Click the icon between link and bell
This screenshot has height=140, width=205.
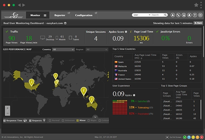(184, 15)
